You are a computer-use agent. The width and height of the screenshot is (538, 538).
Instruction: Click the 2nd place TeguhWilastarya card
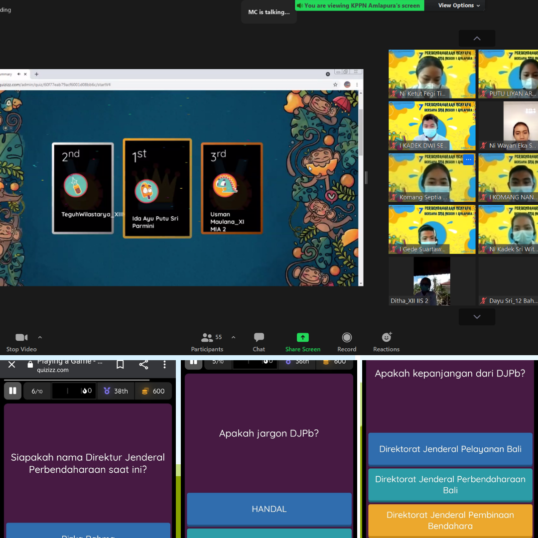(x=83, y=188)
